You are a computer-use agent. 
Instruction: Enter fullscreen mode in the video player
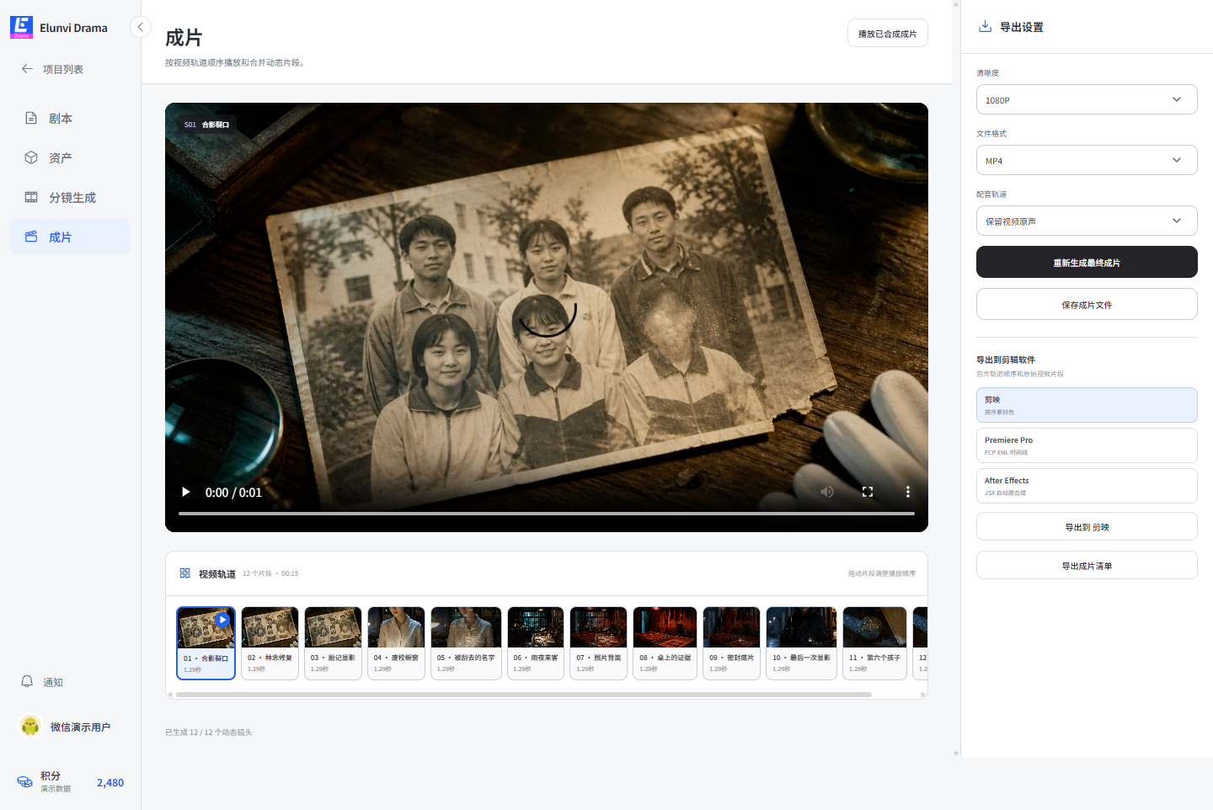tap(868, 492)
